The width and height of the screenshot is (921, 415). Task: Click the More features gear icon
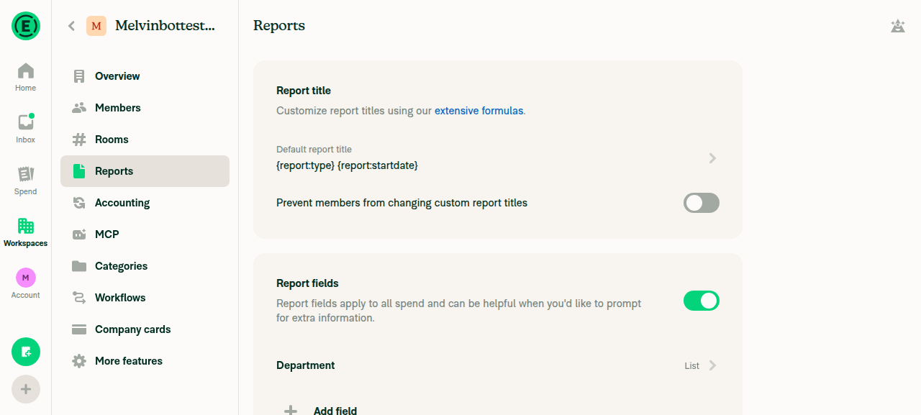(79, 361)
